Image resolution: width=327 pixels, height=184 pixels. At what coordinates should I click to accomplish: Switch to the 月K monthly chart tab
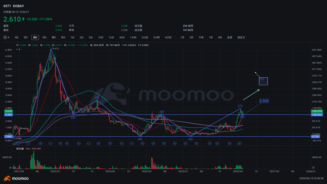[x=44, y=37]
